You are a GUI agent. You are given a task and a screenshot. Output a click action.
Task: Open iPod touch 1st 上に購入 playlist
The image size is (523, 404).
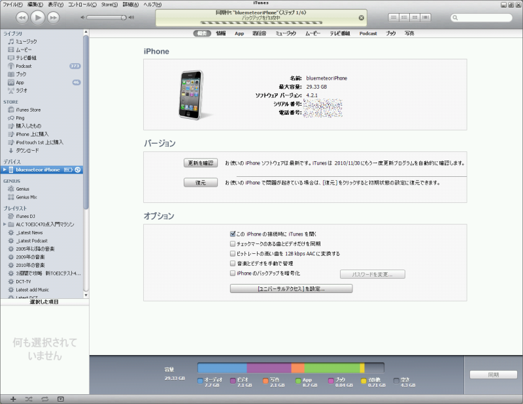point(41,142)
